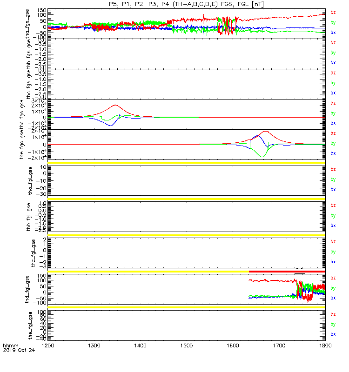Click the red "bz" legend of the thd_fgs_gse panel
Viewport: 349px width, 372px height.
click(333, 103)
